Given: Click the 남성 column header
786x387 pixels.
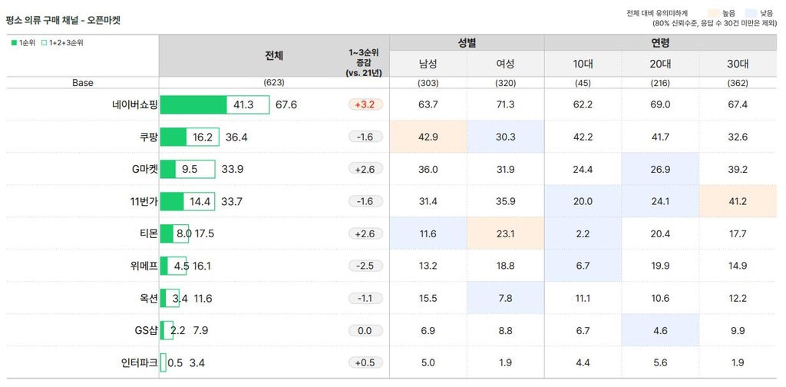Looking at the screenshot, I should pyautogui.click(x=428, y=64).
